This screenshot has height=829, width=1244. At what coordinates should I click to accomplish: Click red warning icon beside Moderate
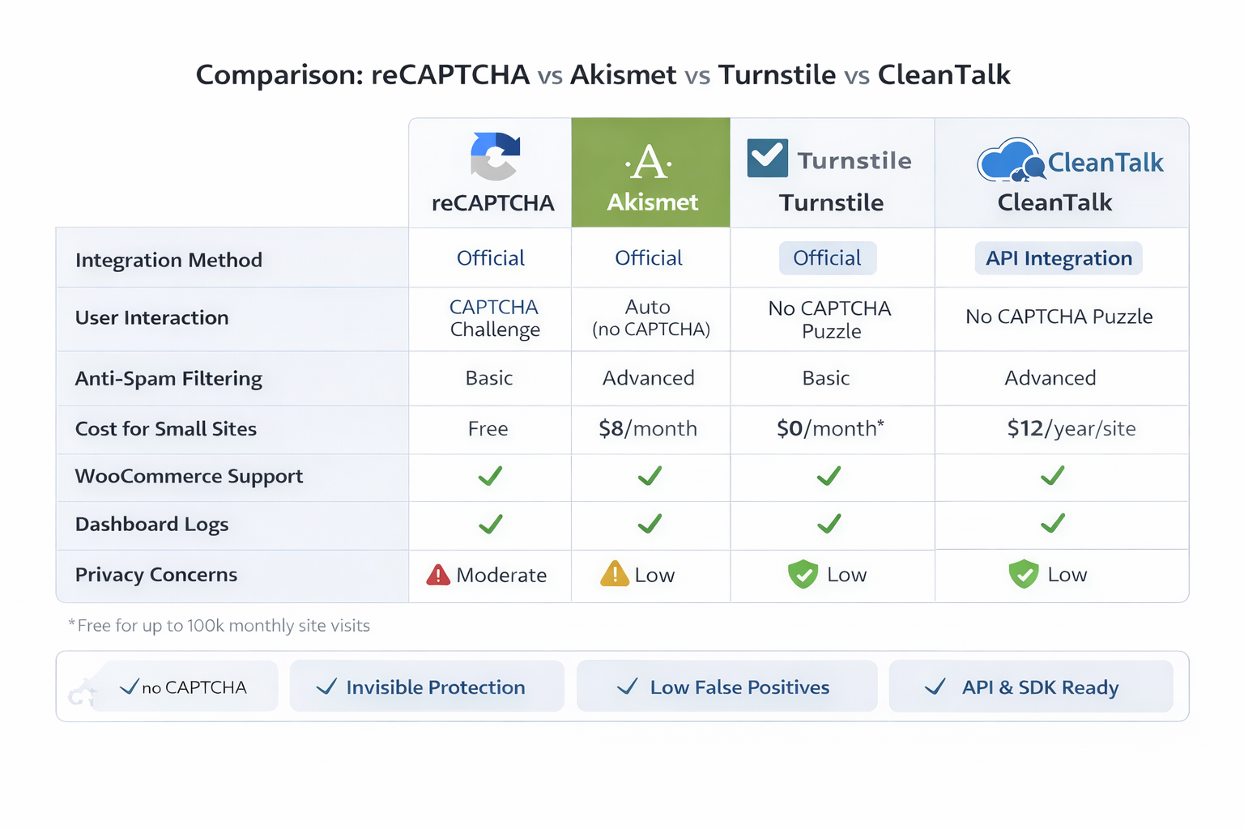pyautogui.click(x=438, y=575)
